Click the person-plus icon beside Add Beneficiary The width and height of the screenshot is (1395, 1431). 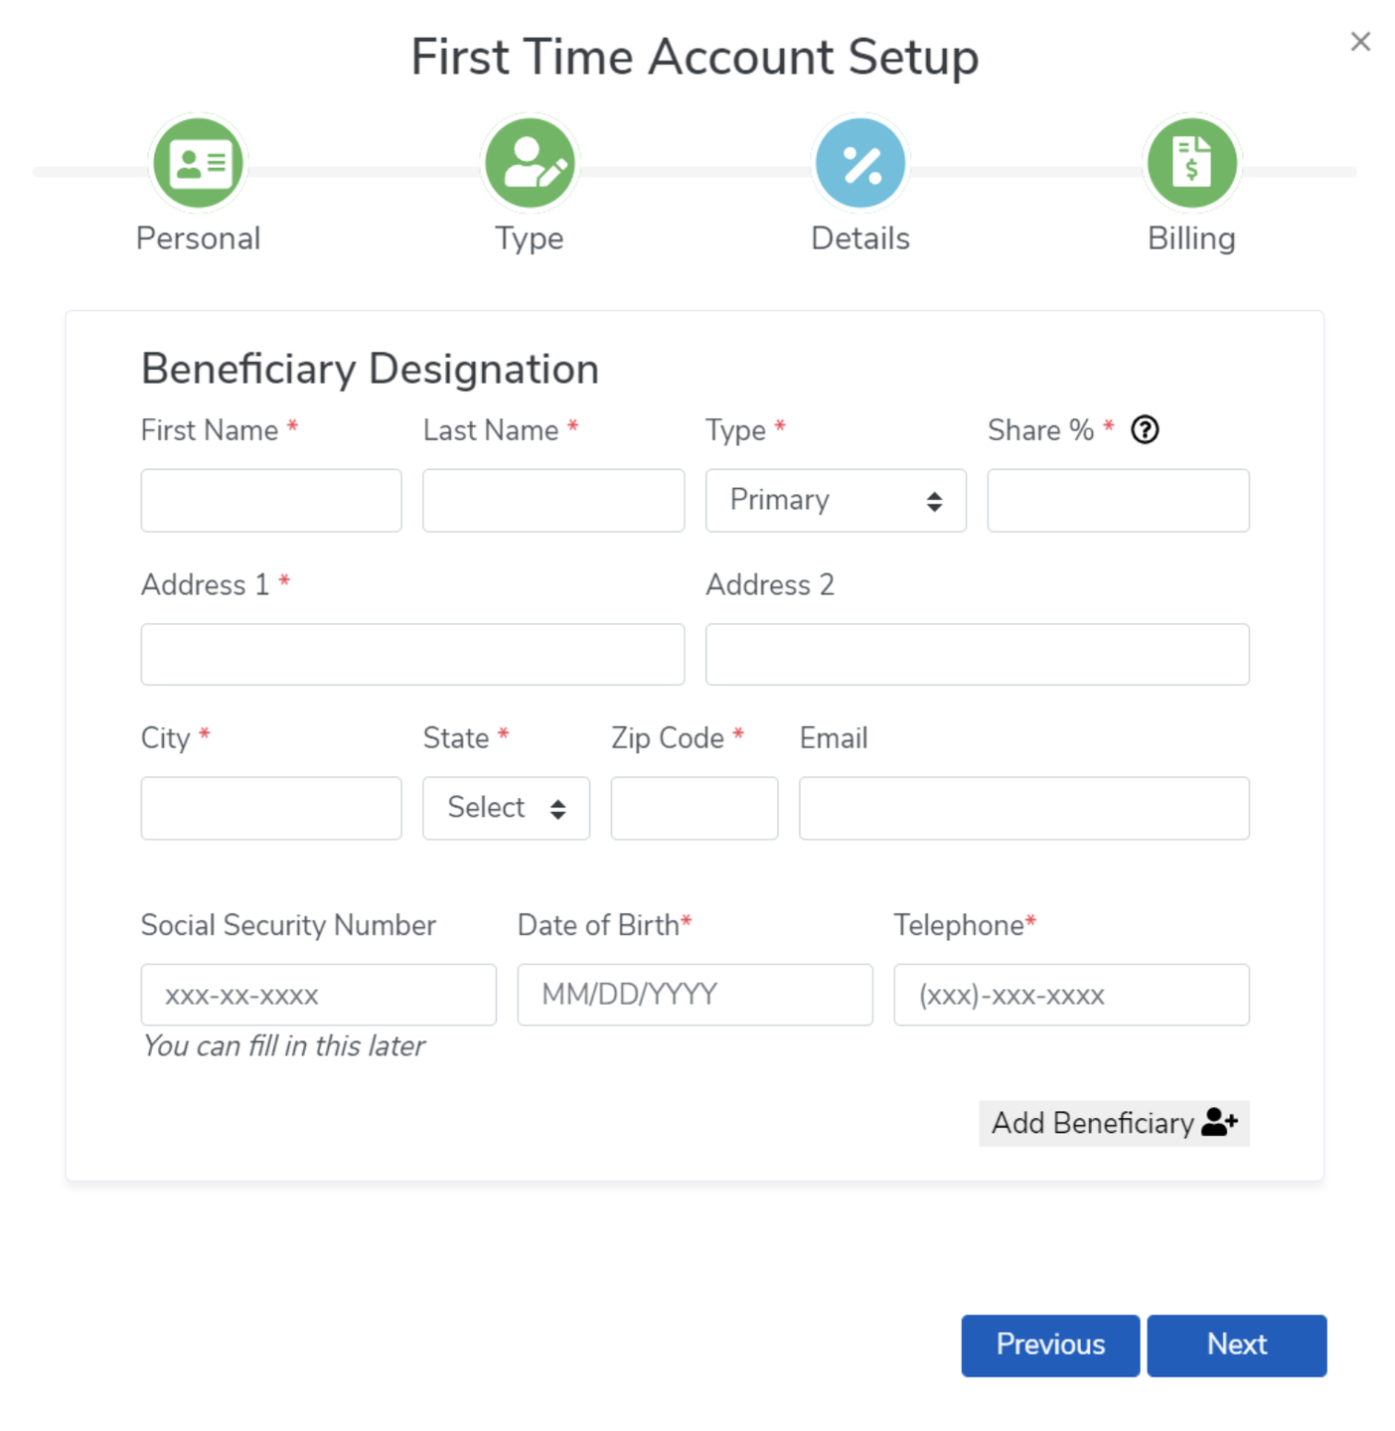tap(1220, 1122)
